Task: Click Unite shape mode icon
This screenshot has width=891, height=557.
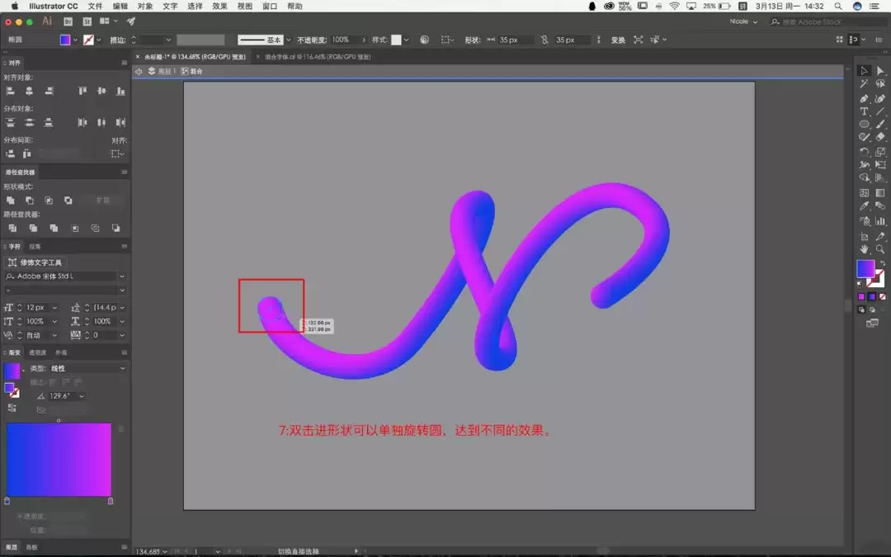Action: tap(10, 200)
